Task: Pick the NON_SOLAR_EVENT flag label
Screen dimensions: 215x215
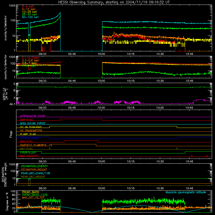Action: 33,123
